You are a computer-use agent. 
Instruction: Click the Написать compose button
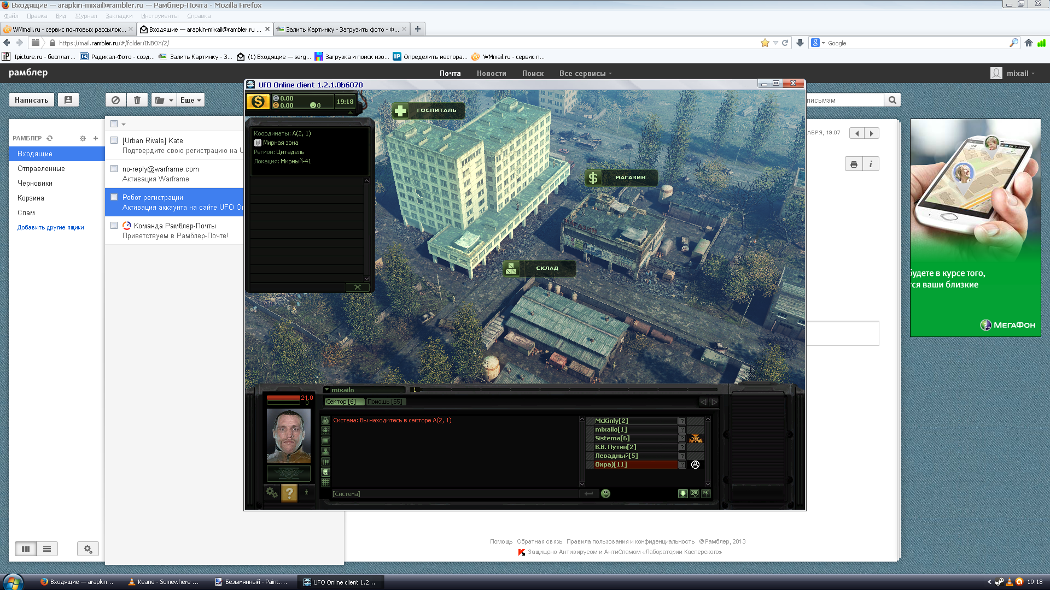[x=31, y=100]
